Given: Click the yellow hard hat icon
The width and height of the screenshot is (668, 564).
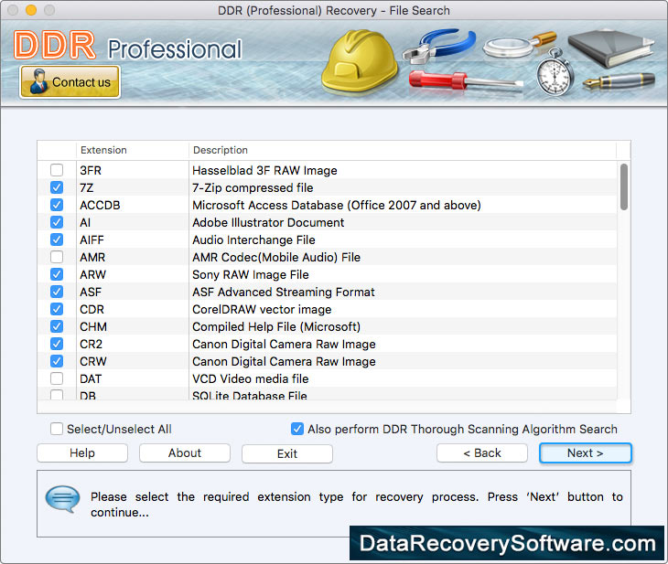Looking at the screenshot, I should (359, 61).
